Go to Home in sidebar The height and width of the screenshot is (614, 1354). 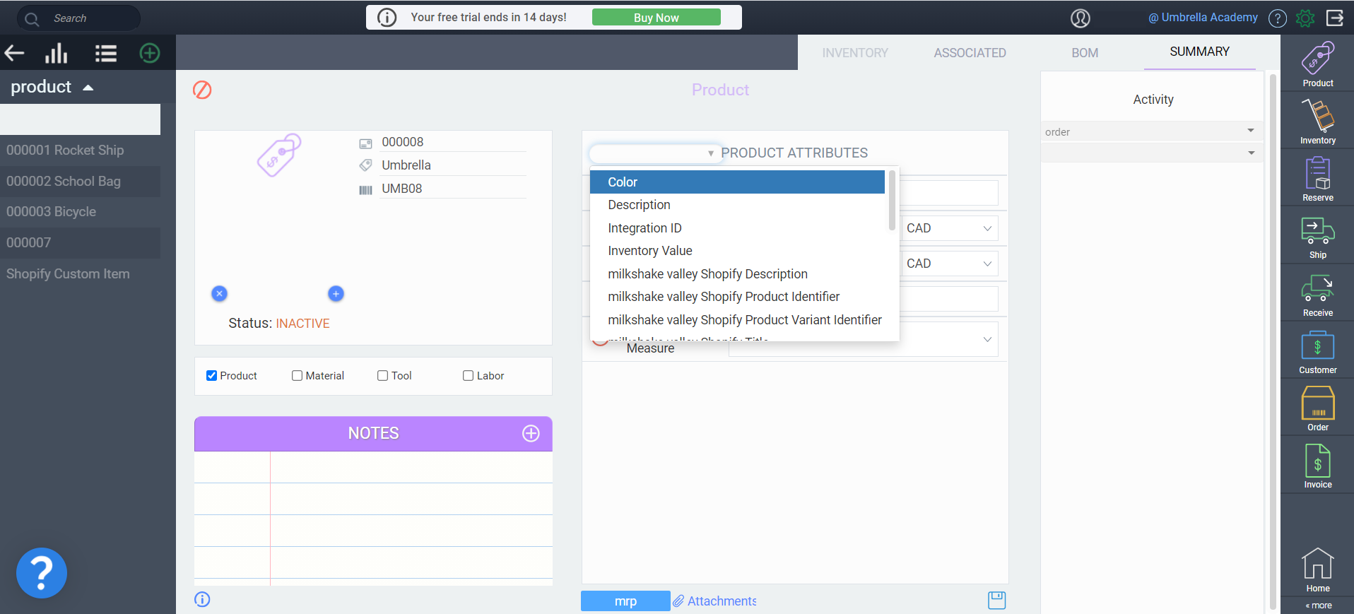click(1318, 569)
